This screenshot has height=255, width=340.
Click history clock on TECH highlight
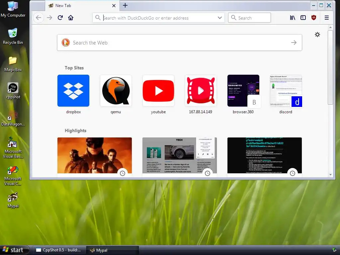[x=208, y=173]
